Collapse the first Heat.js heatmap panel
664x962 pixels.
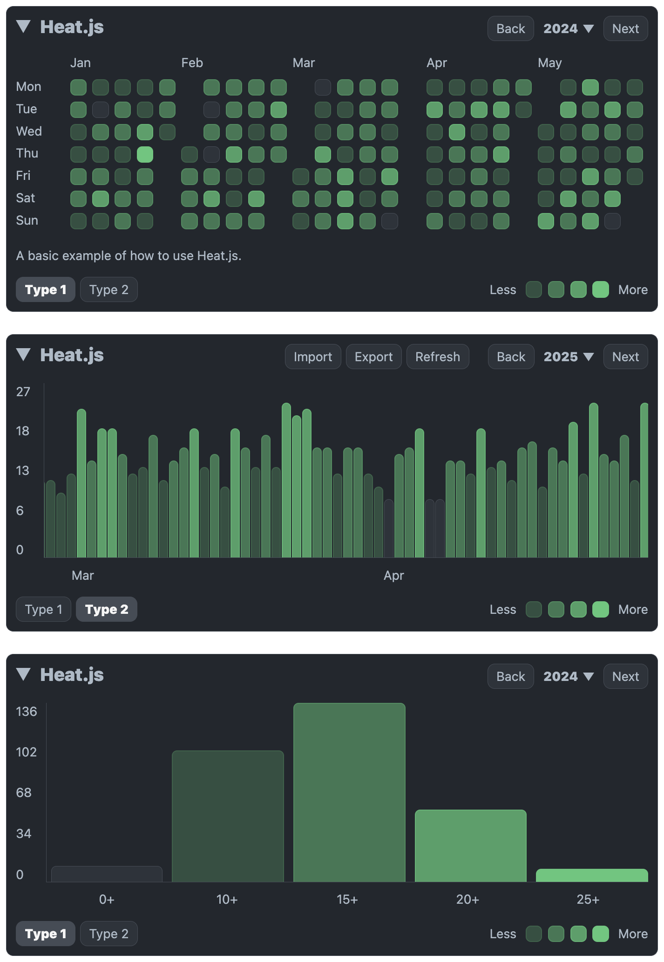23,27
